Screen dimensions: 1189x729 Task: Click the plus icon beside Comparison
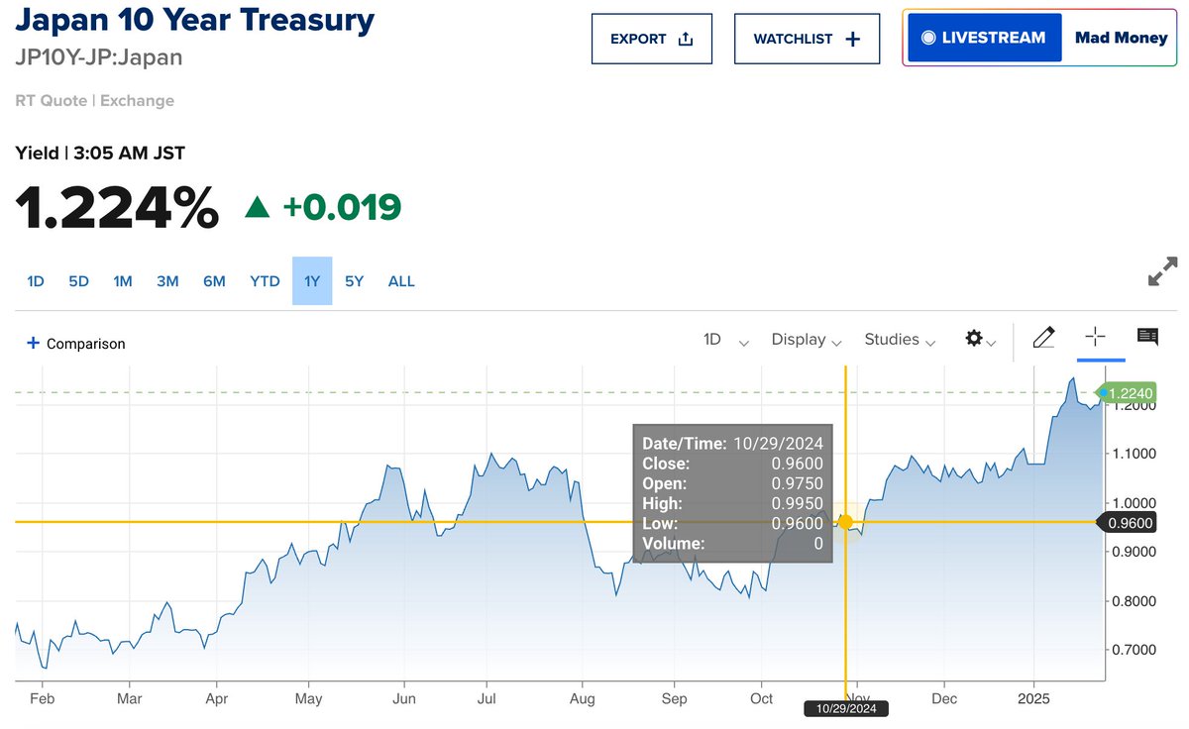click(33, 343)
